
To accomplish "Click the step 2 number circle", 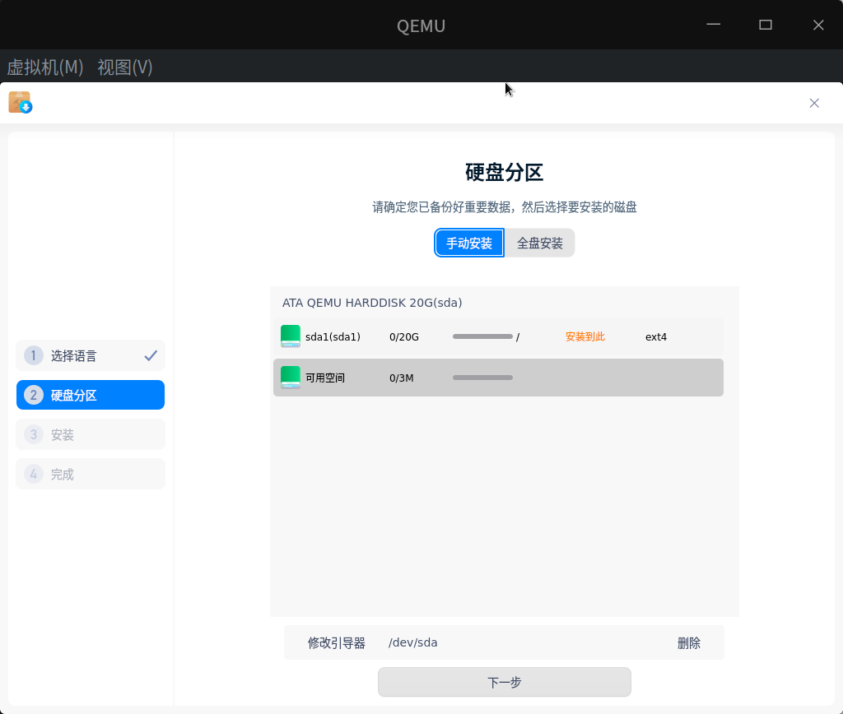I will (34, 395).
